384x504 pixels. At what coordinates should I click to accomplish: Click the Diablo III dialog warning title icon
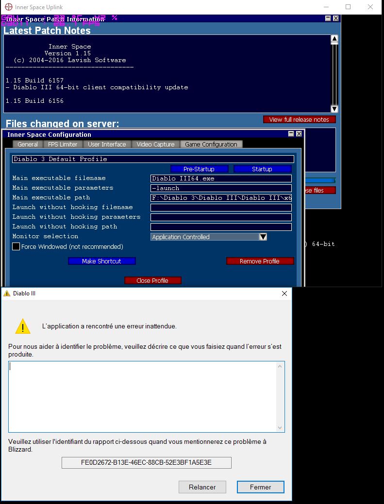click(7, 293)
